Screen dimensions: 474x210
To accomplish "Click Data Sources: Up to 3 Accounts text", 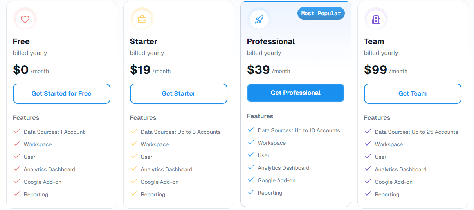I will pos(180,132).
